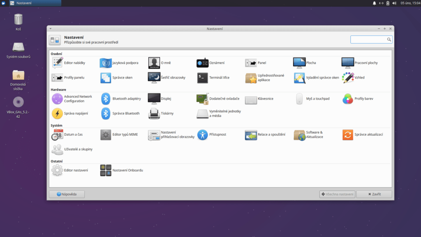The height and width of the screenshot is (237, 421).
Task: Open Šetřič obrazovky screensaver settings
Action: pyautogui.click(x=167, y=78)
